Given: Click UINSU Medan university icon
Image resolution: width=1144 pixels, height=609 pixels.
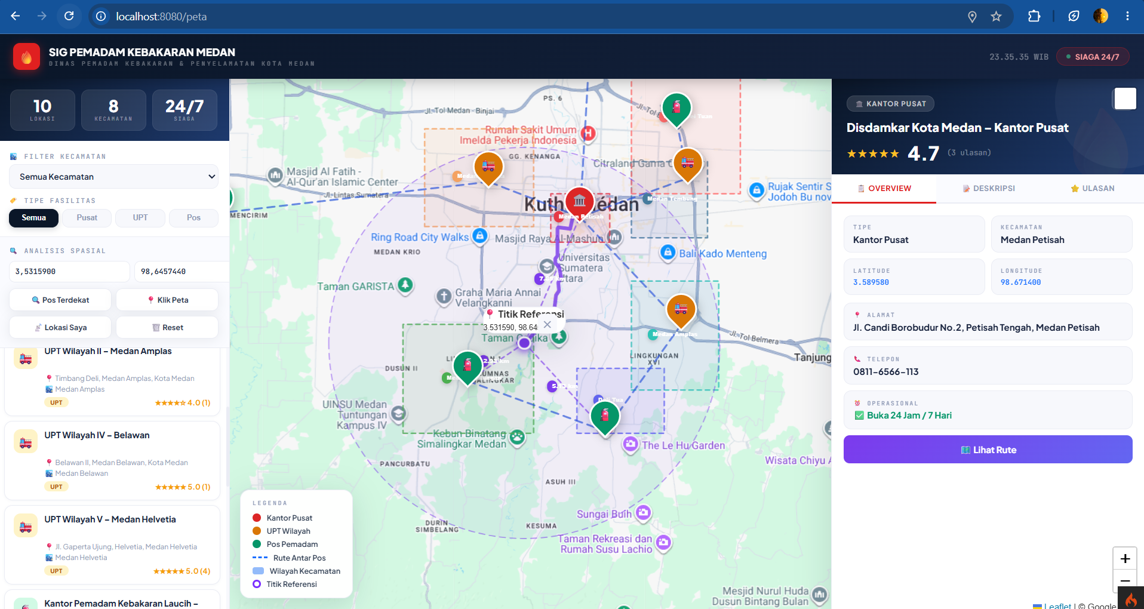Looking at the screenshot, I should (x=398, y=413).
